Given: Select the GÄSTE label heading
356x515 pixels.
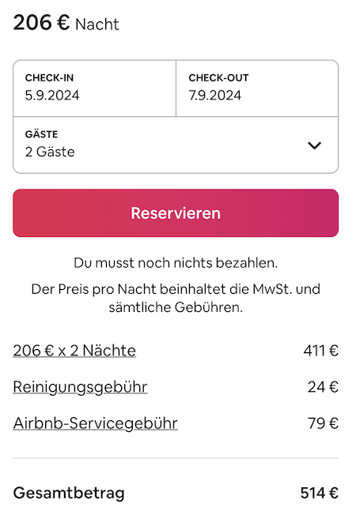Looking at the screenshot, I should pos(41,134).
